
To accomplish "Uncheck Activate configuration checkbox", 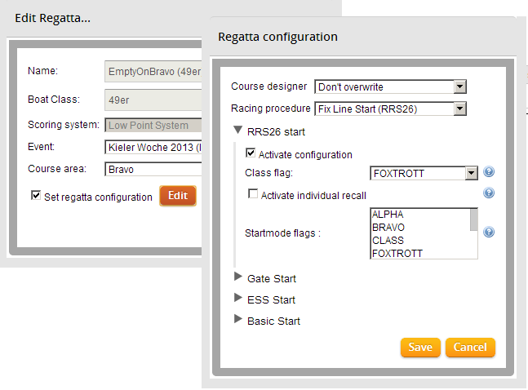I will point(251,154).
